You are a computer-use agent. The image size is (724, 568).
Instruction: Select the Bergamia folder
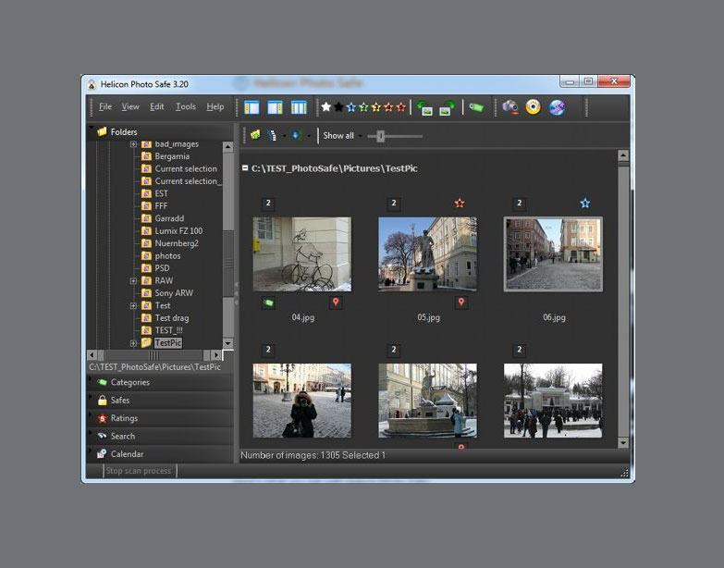pos(172,156)
